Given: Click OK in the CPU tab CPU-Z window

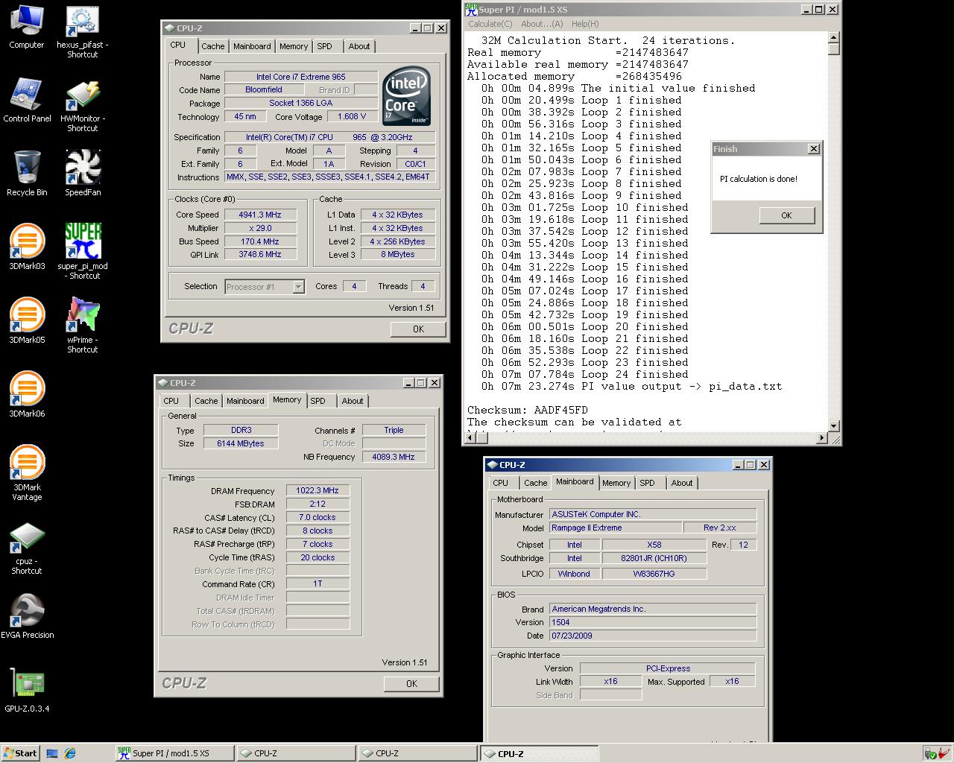Looking at the screenshot, I should point(418,329).
